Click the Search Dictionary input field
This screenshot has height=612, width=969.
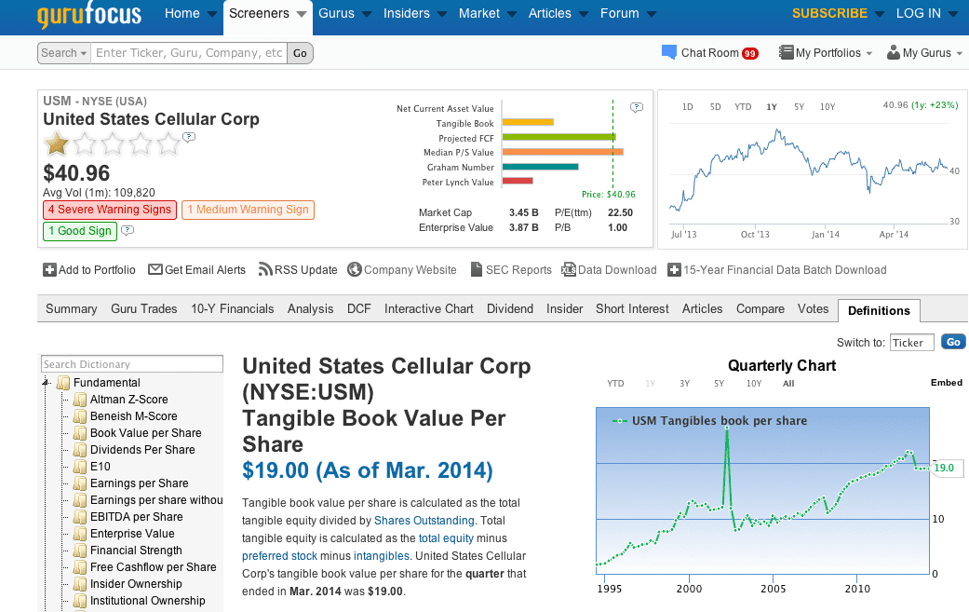[131, 364]
